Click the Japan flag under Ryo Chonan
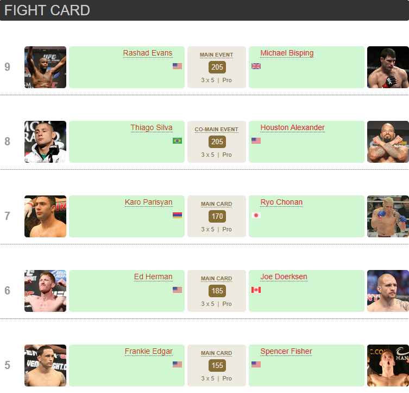The width and height of the screenshot is (409, 393). (x=256, y=215)
